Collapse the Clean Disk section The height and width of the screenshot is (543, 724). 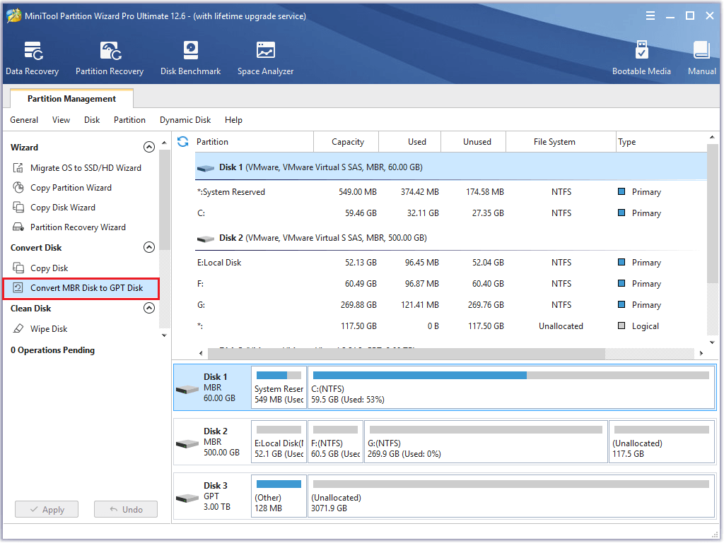pos(149,308)
